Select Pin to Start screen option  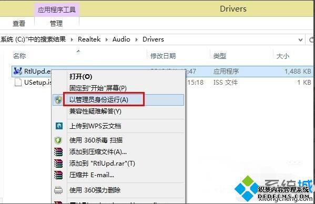click(98, 88)
